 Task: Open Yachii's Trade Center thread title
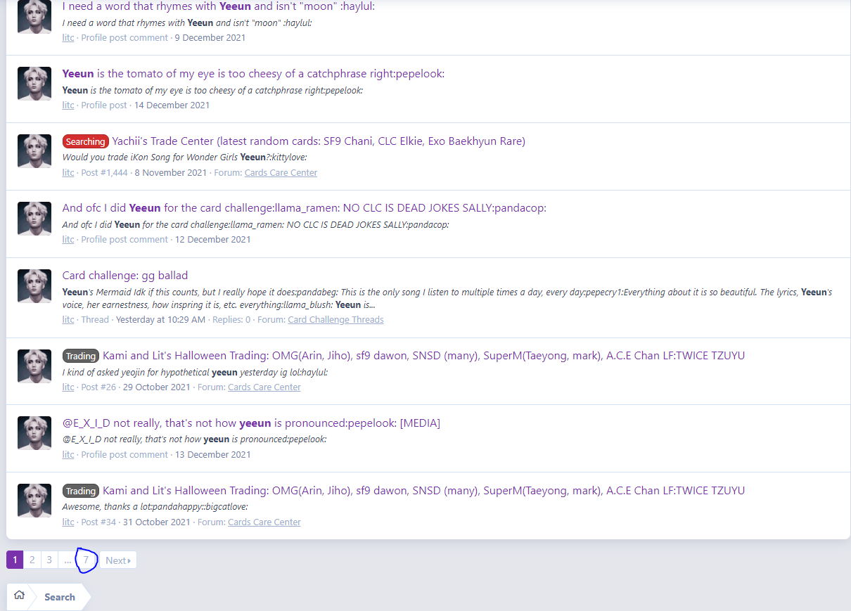pyautogui.click(x=319, y=141)
